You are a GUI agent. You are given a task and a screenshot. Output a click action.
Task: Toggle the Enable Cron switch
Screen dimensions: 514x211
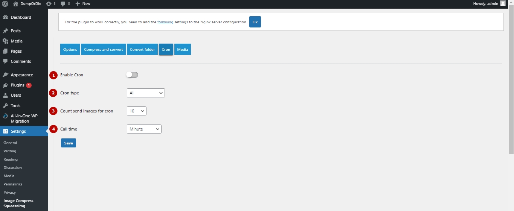(132, 75)
